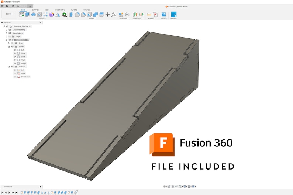Select the Hole tool
The height and width of the screenshot is (195, 293).
tap(39, 14)
